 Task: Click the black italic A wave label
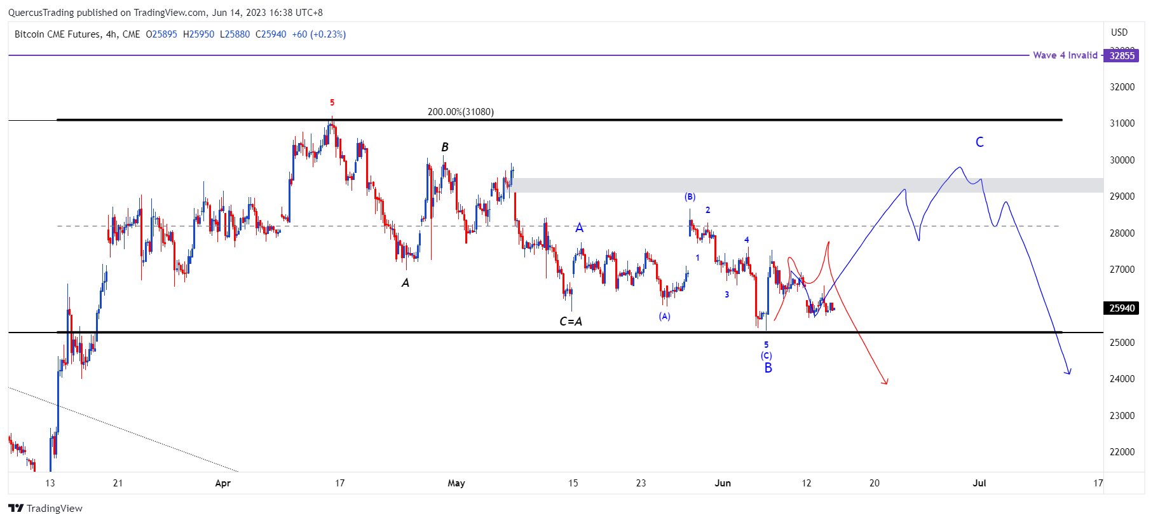[406, 283]
